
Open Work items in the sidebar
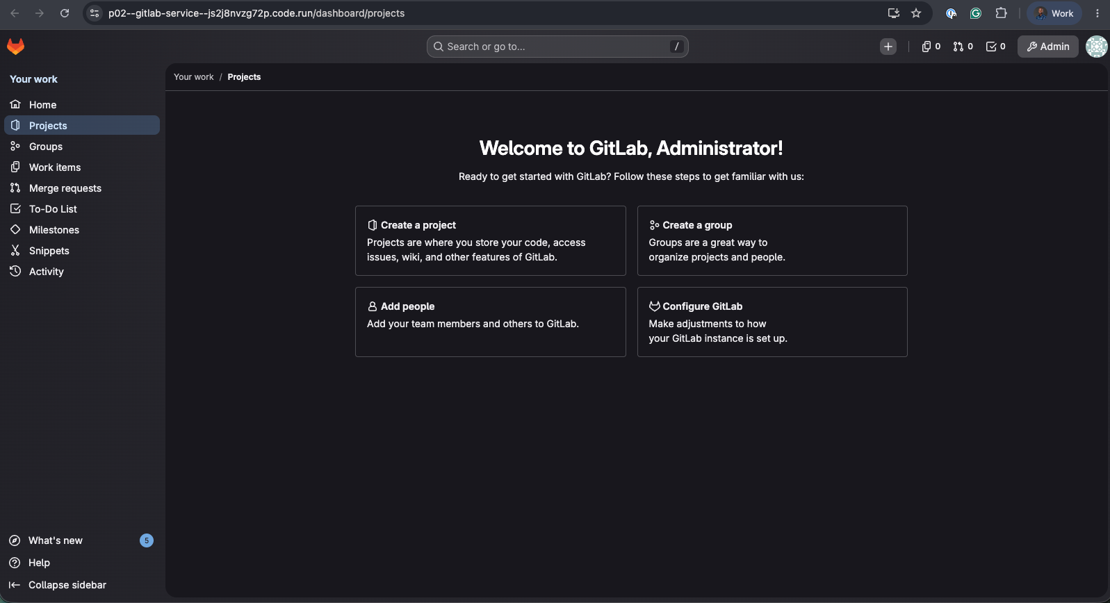pyautogui.click(x=82, y=167)
